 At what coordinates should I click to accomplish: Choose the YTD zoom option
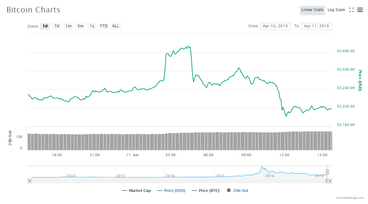[104, 26]
